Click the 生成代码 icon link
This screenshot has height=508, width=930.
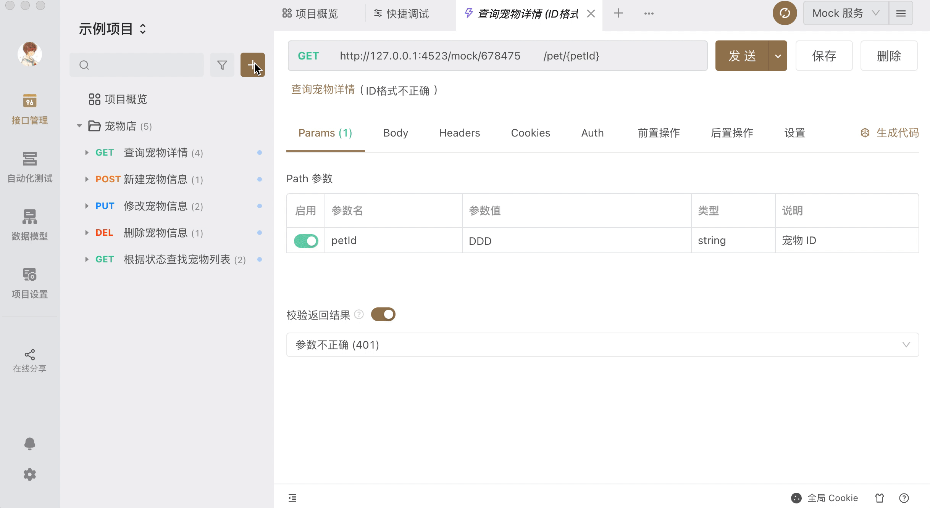[890, 133]
